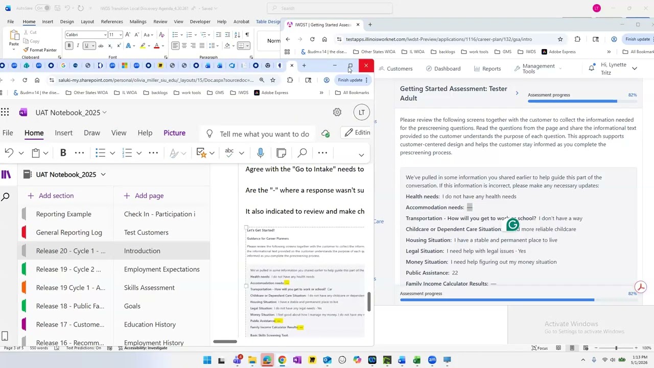The height and width of the screenshot is (368, 654).
Task: Toggle show paragraph marks in Word
Action: click(x=247, y=35)
